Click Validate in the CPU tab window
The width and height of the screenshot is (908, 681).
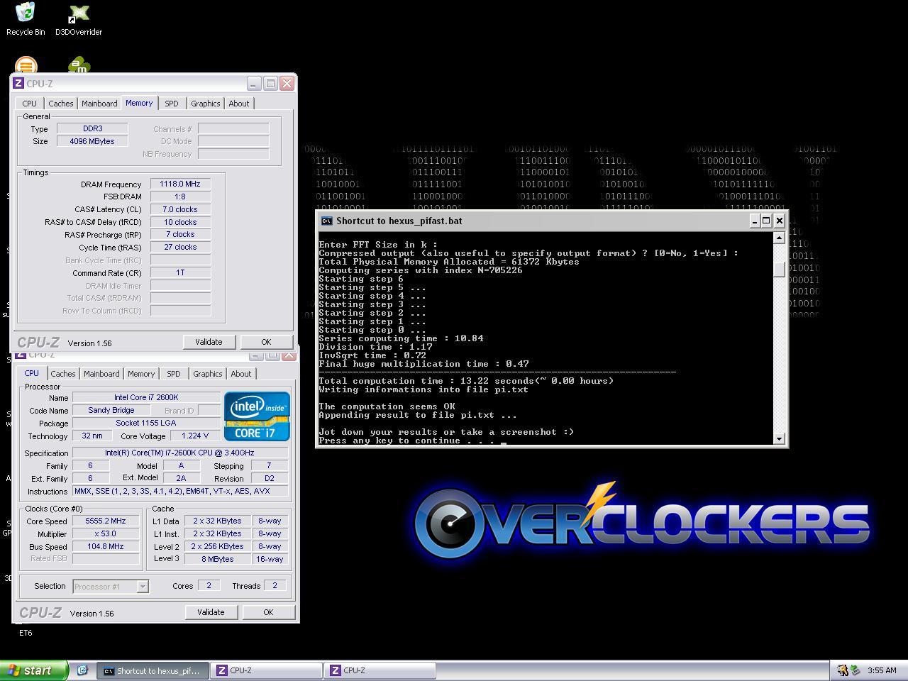pyautogui.click(x=211, y=612)
